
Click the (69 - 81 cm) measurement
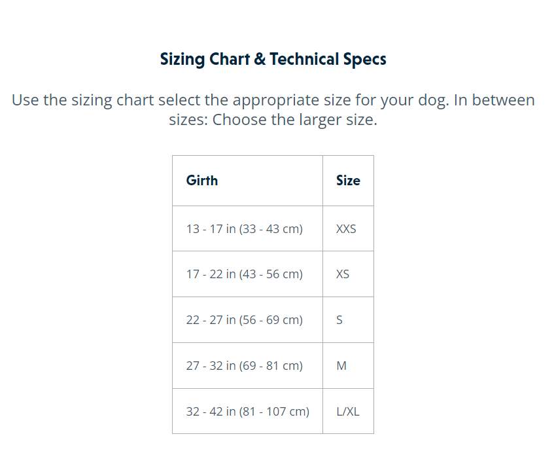[271, 366]
